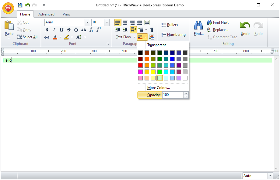
Task: Center the paragraph text
Action: pyautogui.click(x=125, y=22)
